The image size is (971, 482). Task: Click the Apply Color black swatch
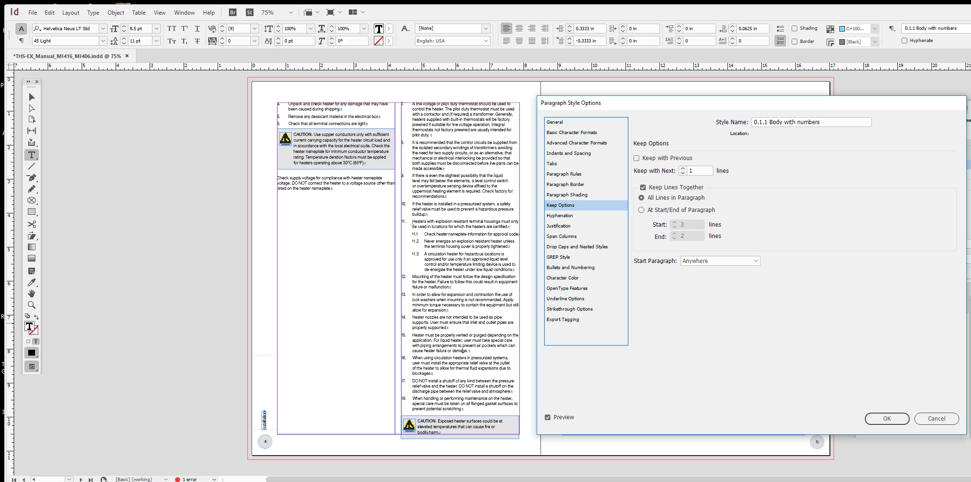coord(32,353)
